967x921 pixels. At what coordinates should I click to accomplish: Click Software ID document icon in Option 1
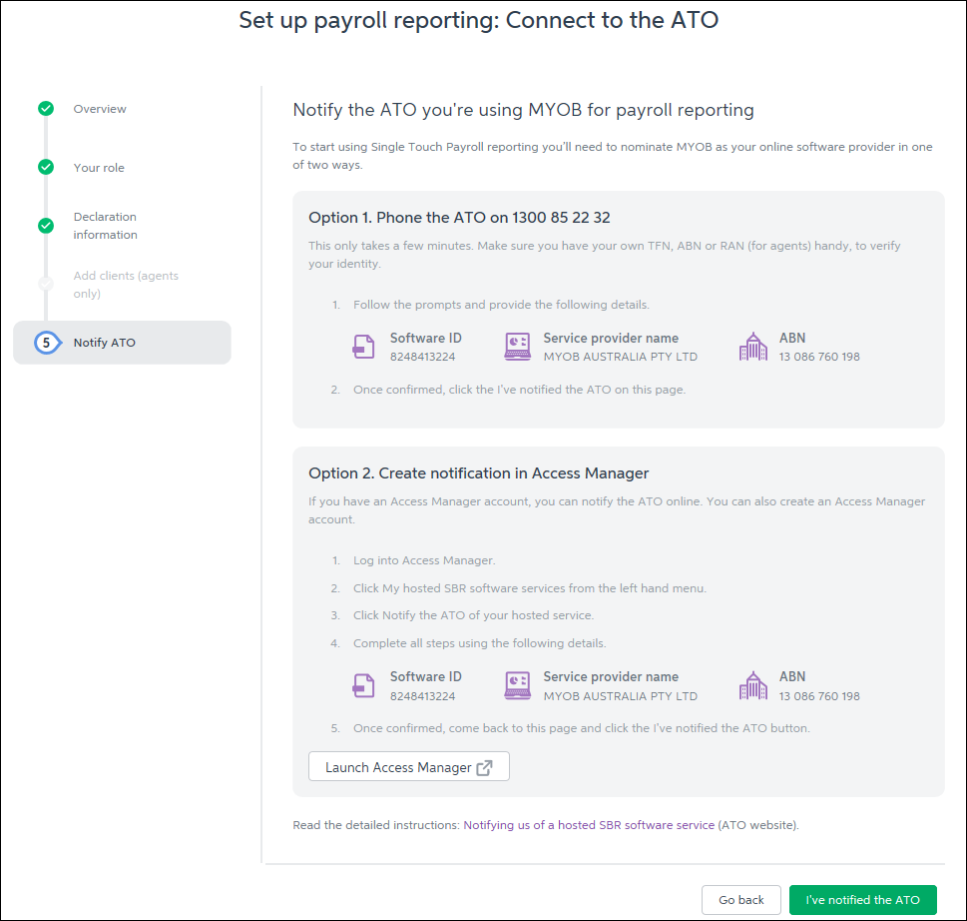(363, 347)
